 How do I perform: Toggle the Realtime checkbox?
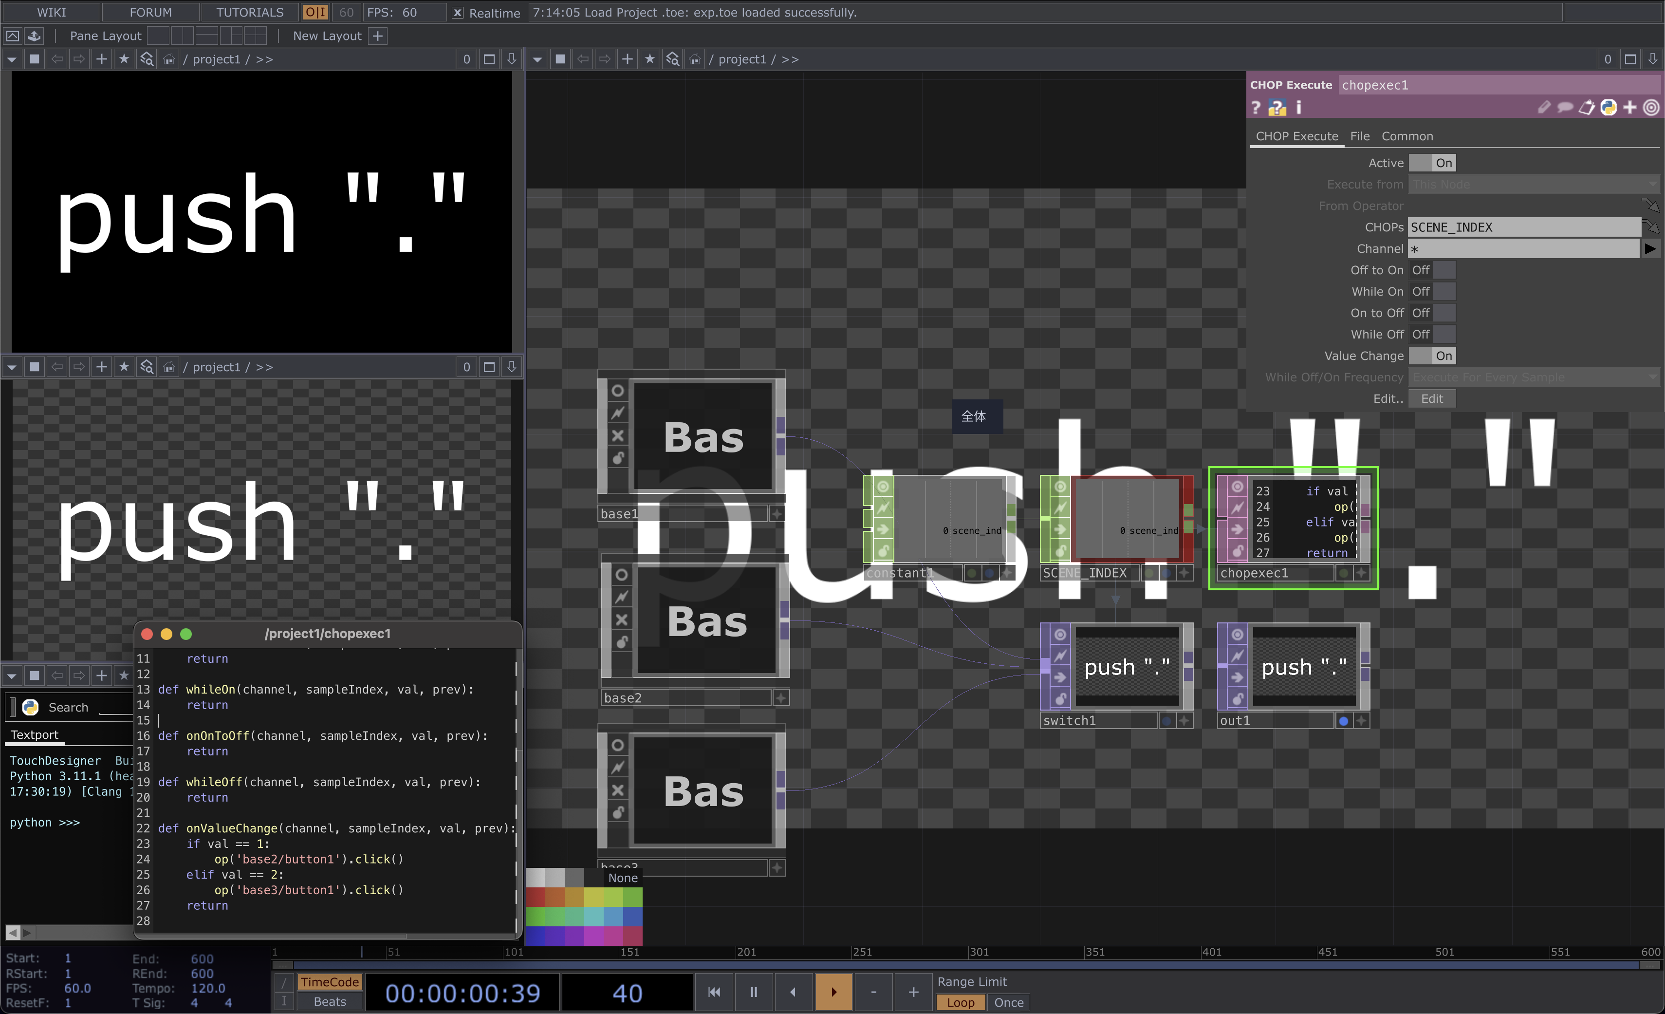pos(458,12)
